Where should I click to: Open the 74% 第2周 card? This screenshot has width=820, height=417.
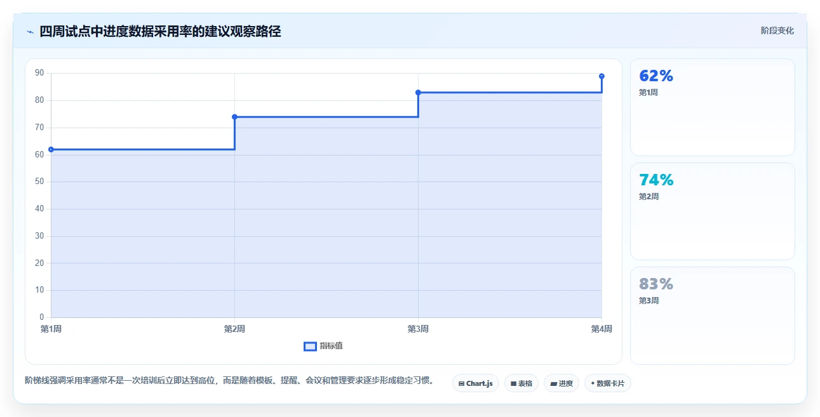coord(712,211)
